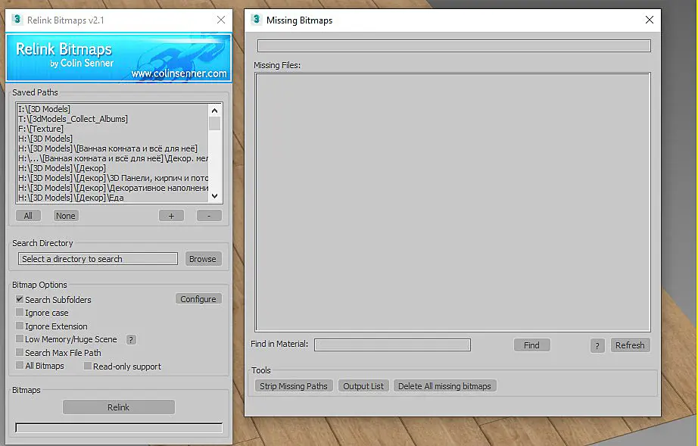Click the Missing Bitmaps top progress bar
The height and width of the screenshot is (446, 698).
pos(454,46)
